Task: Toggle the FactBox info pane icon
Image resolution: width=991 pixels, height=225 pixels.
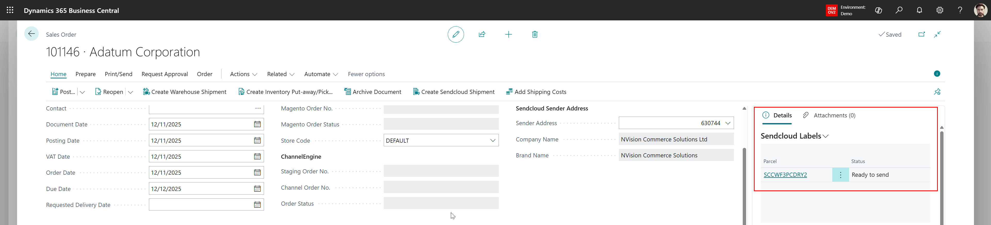Action: coord(937,74)
